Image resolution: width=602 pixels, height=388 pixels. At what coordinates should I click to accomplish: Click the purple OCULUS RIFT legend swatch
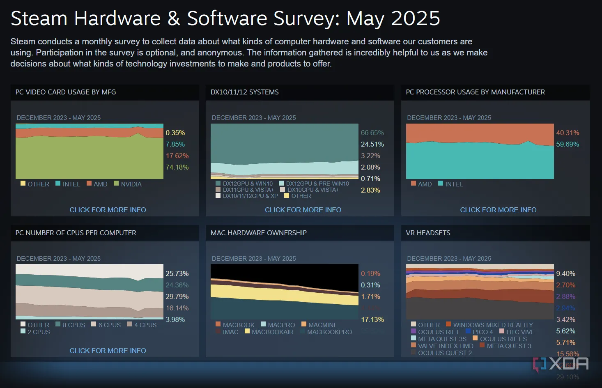414,331
